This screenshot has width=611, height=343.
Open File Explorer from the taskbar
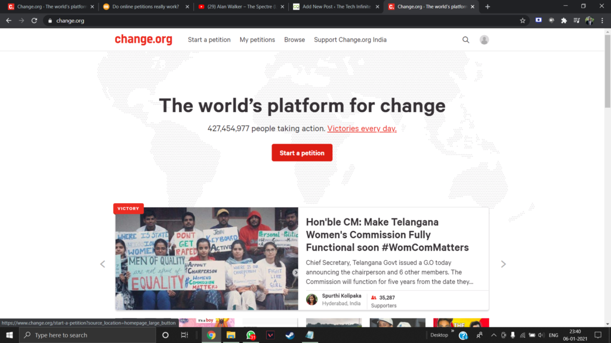[x=231, y=335]
